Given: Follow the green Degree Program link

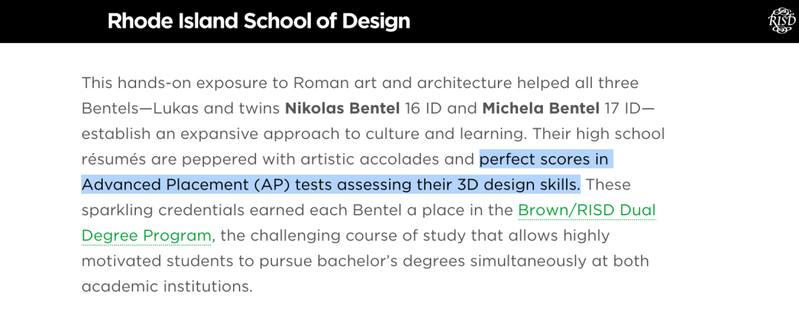Looking at the screenshot, I should point(146,235).
